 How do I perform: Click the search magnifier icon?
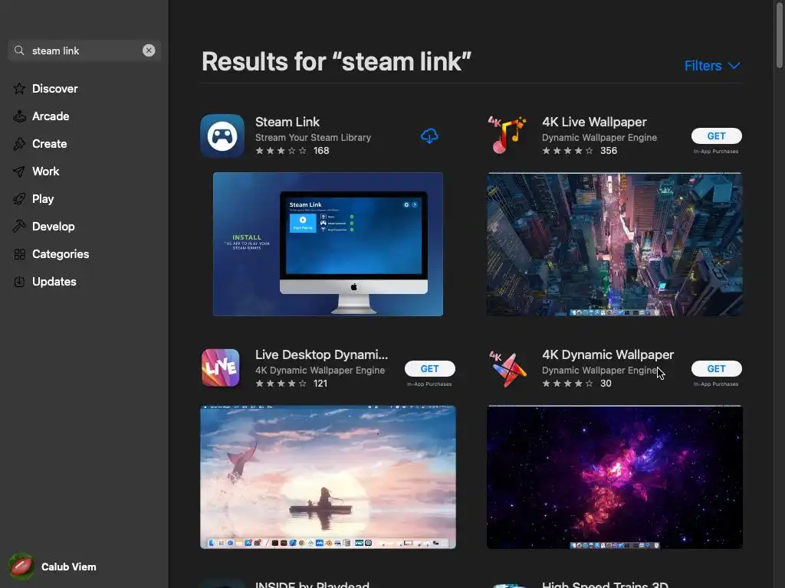click(19, 51)
